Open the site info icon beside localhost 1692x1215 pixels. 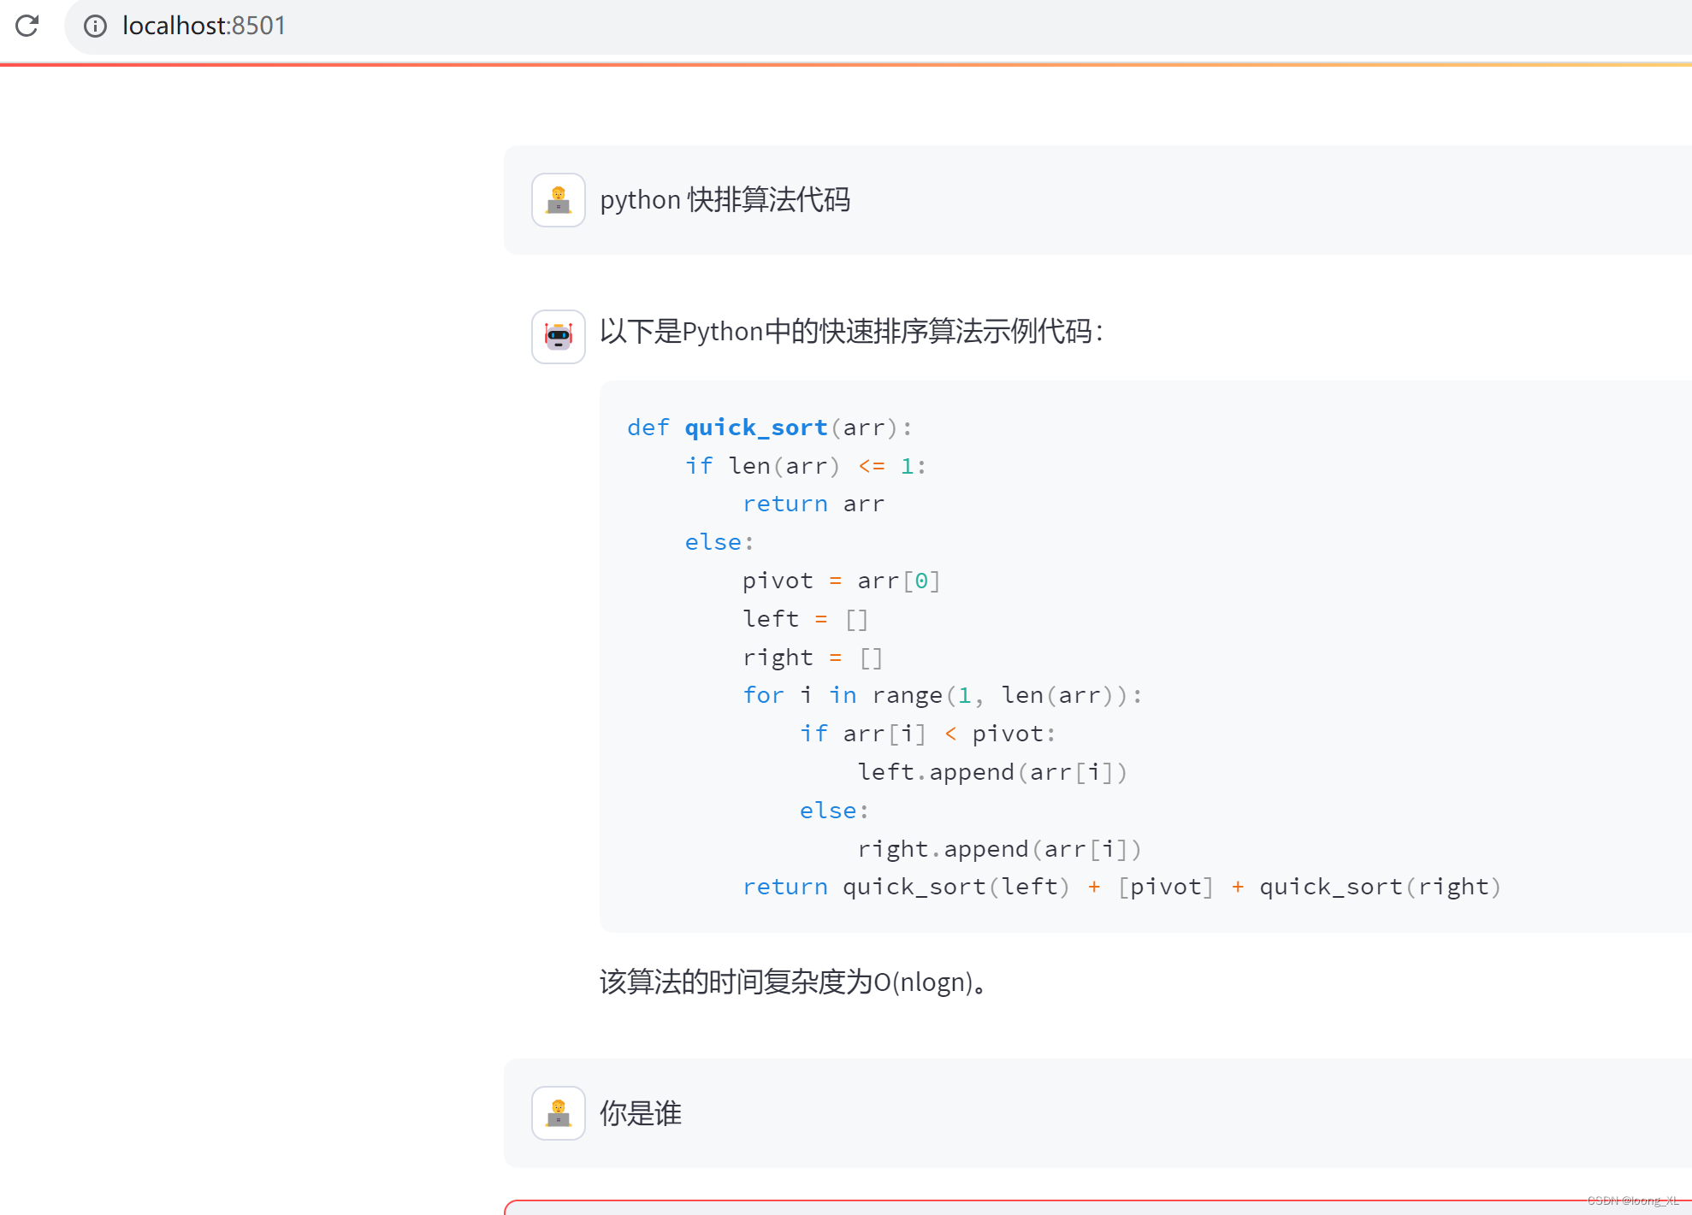(95, 27)
